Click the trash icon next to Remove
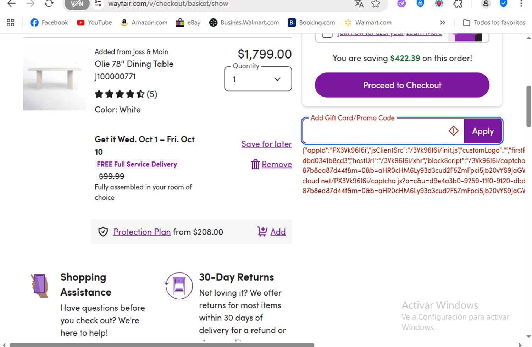This screenshot has width=532, height=347. pos(255,164)
